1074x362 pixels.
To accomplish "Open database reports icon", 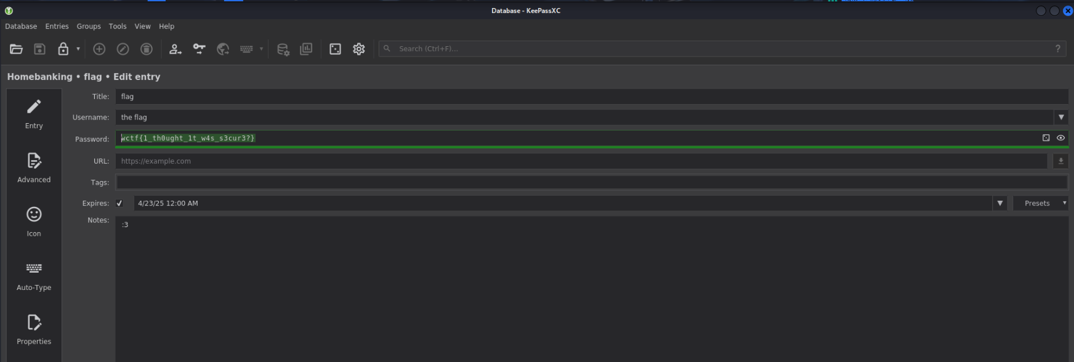I will (306, 49).
